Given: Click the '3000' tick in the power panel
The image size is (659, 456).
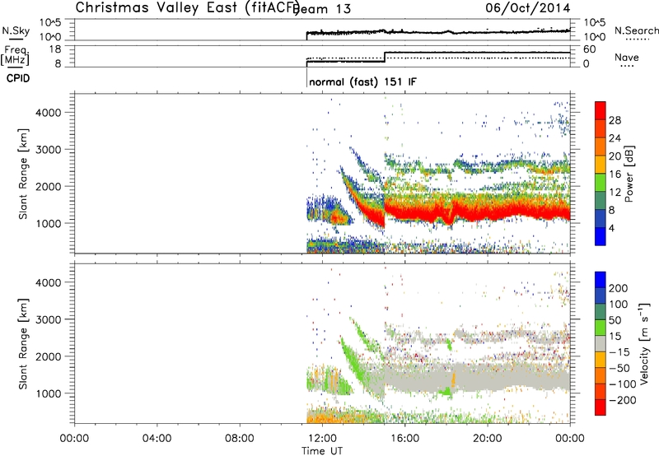Looking at the screenshot, I should 49,150.
